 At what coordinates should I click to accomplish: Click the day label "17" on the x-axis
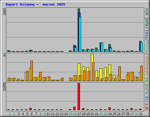point(79,114)
